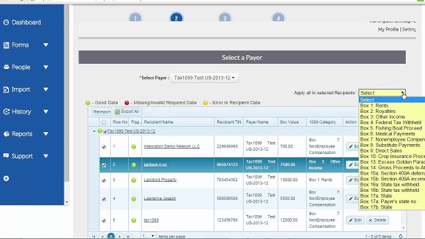Uncheck row 2 jackson n co checkbox
This screenshot has width=425, height=239.
(104, 165)
